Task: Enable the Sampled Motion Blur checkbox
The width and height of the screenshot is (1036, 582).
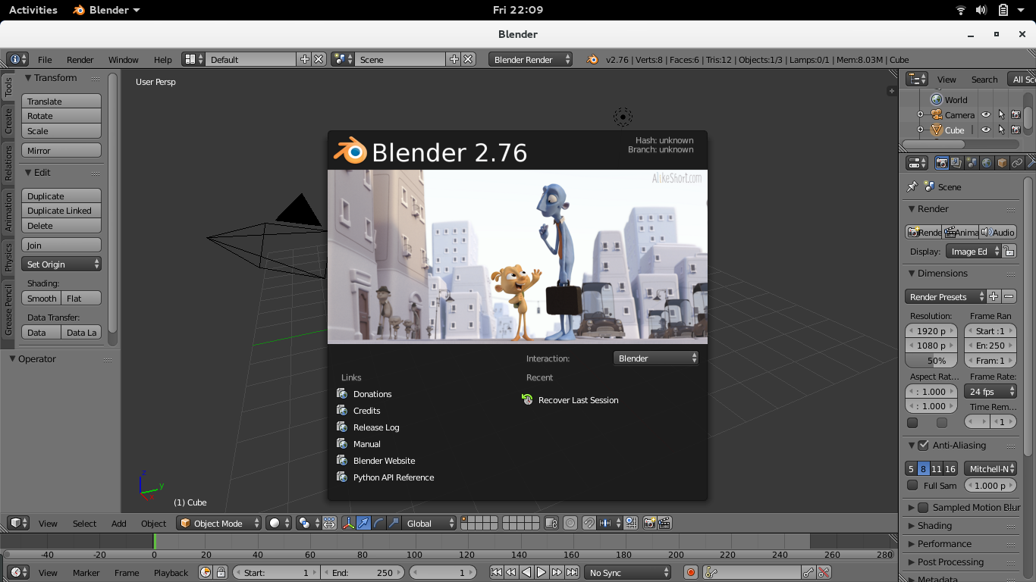Action: (923, 508)
